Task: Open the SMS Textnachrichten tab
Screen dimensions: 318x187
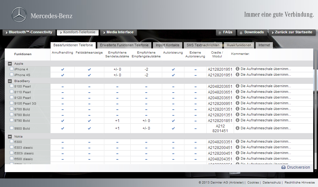Action: (203, 45)
